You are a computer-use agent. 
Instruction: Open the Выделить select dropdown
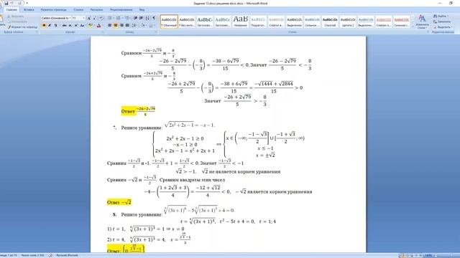tap(443, 27)
